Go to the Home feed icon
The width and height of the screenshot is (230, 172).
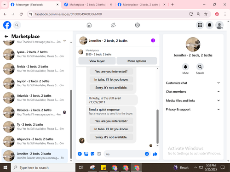(x=89, y=25)
